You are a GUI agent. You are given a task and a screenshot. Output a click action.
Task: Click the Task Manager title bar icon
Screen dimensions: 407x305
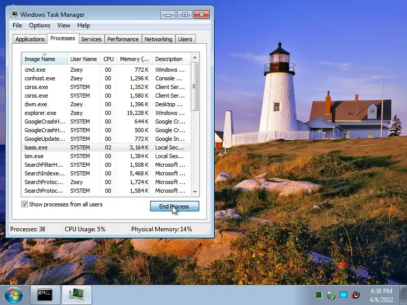[14, 14]
